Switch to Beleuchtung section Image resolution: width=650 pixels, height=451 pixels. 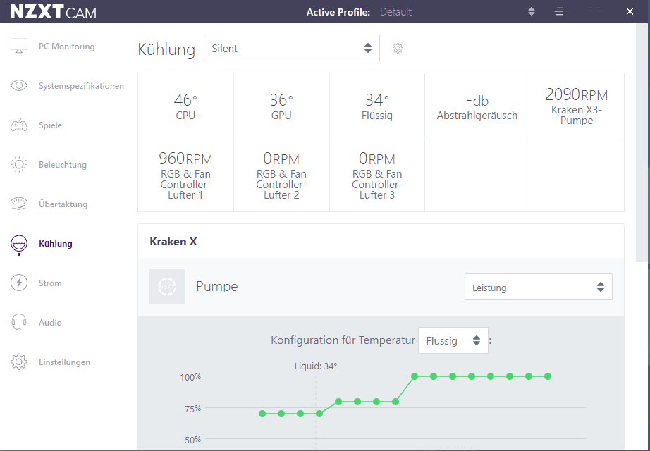[x=63, y=165]
